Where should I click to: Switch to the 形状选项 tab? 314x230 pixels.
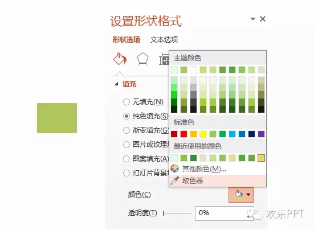[x=127, y=40]
